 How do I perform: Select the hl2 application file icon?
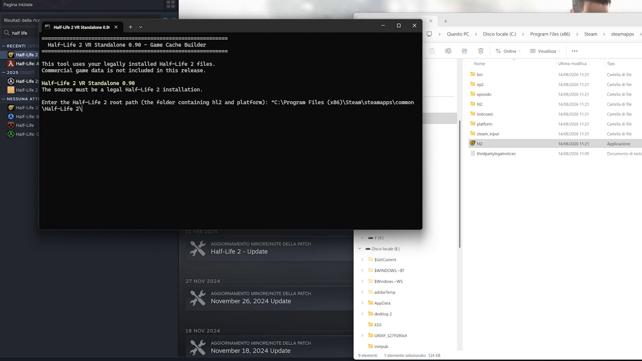point(472,143)
